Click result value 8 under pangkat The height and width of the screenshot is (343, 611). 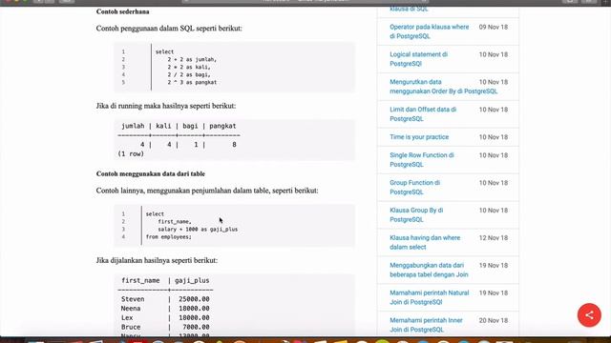click(x=234, y=145)
